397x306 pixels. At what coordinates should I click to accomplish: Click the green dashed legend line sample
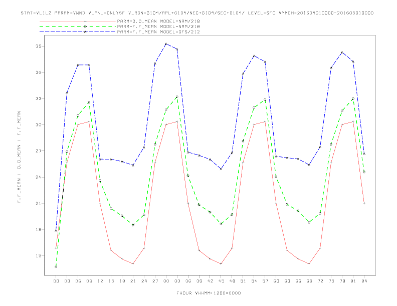point(78,26)
